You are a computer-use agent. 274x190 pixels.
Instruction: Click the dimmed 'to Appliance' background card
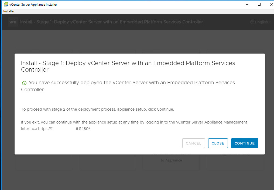[x=171, y=160]
